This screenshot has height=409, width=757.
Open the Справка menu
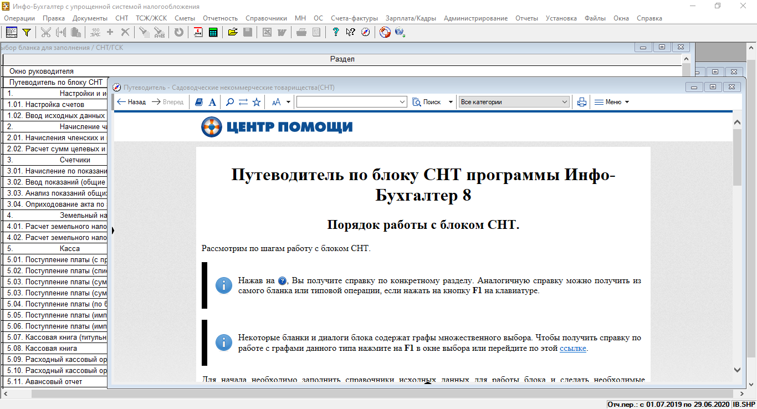coord(649,18)
